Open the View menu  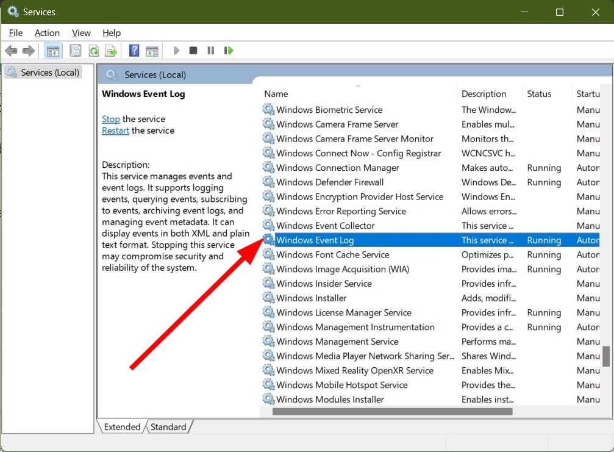(x=81, y=33)
